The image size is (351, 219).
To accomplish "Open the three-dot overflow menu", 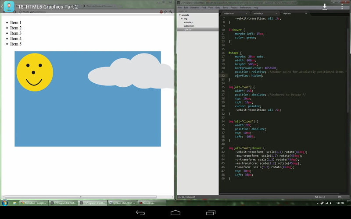I will [342, 7].
